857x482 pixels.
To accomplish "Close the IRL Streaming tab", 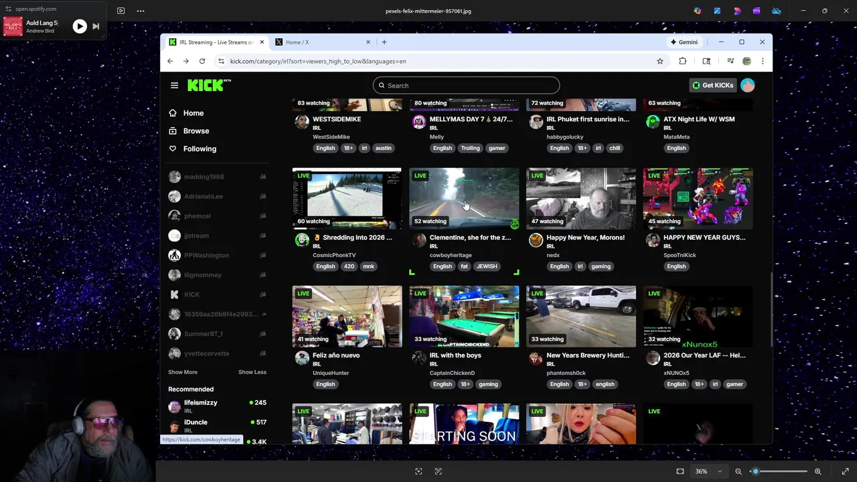I will (x=262, y=42).
